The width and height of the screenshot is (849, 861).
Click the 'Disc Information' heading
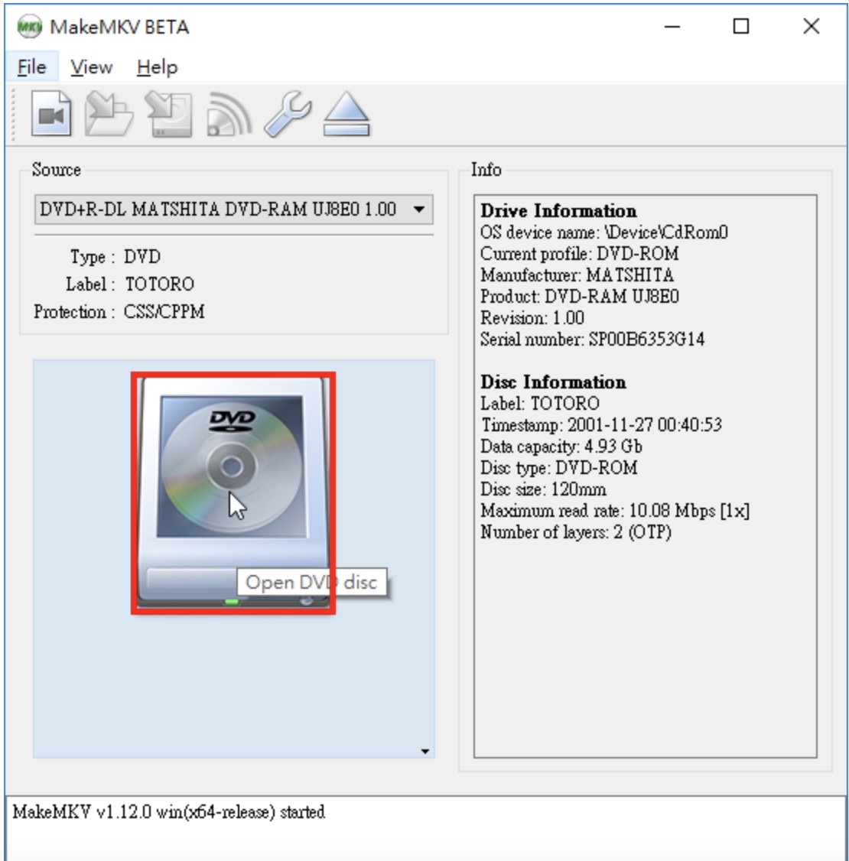click(x=553, y=382)
